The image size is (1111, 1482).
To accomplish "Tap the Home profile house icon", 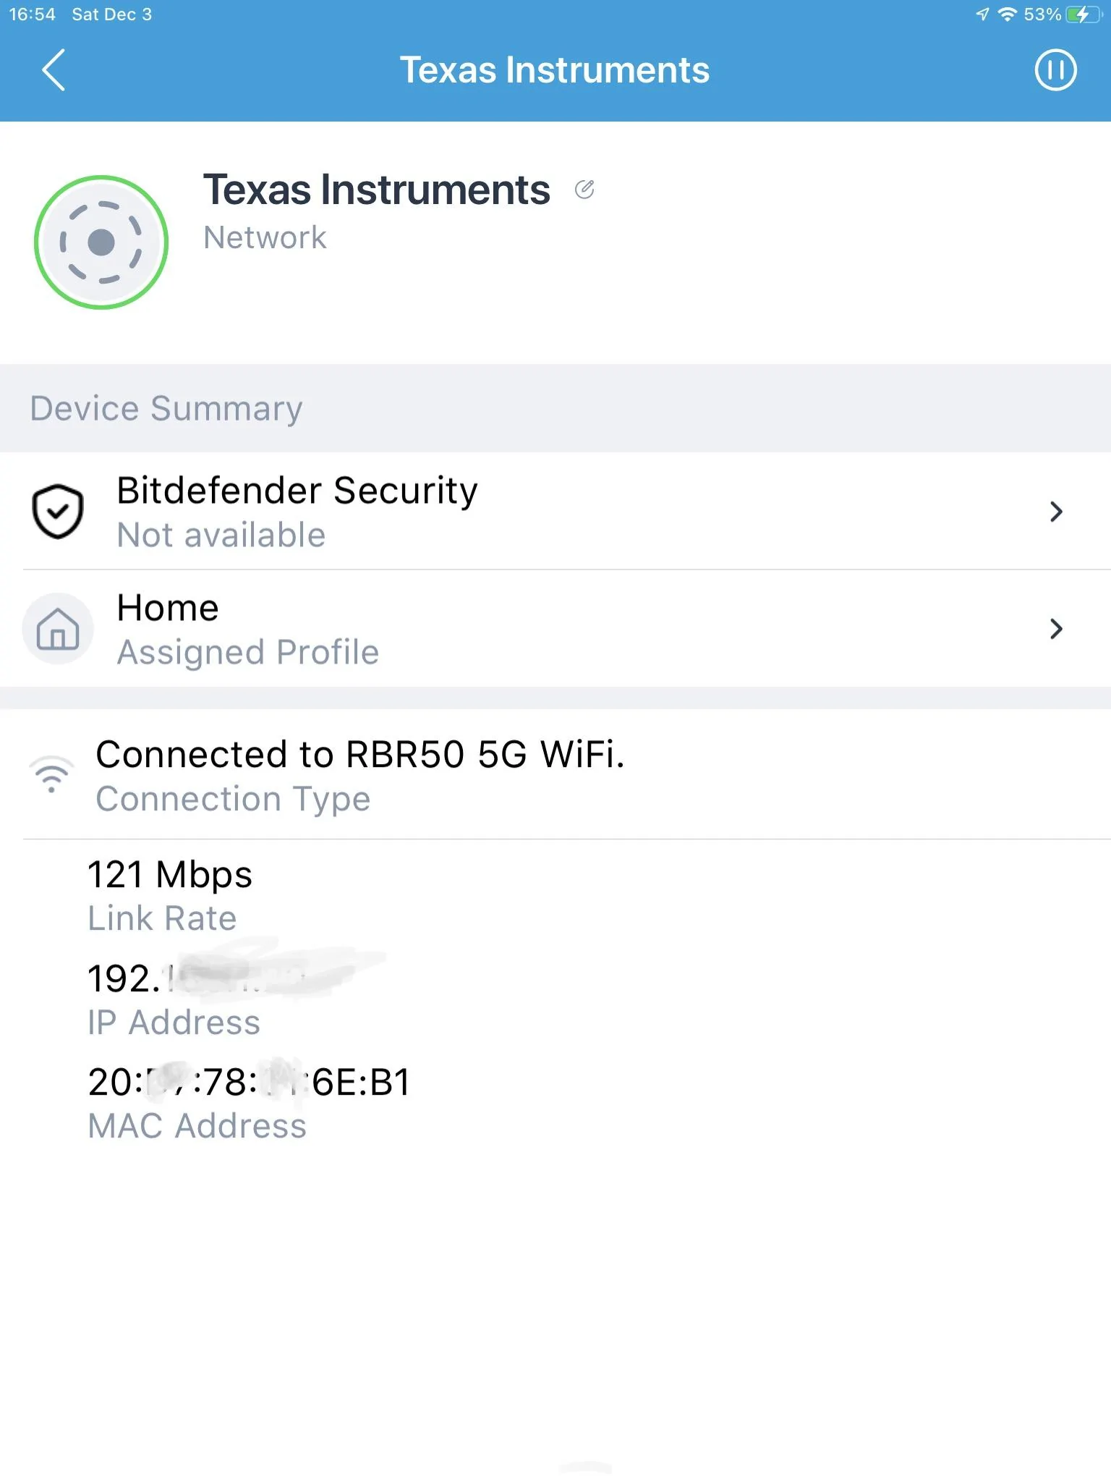I will 58,629.
